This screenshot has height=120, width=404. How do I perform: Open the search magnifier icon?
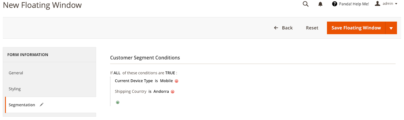(x=306, y=4)
